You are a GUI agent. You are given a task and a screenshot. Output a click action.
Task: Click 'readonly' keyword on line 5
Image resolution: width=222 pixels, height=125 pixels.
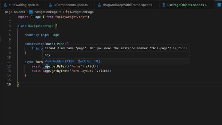click(32, 35)
